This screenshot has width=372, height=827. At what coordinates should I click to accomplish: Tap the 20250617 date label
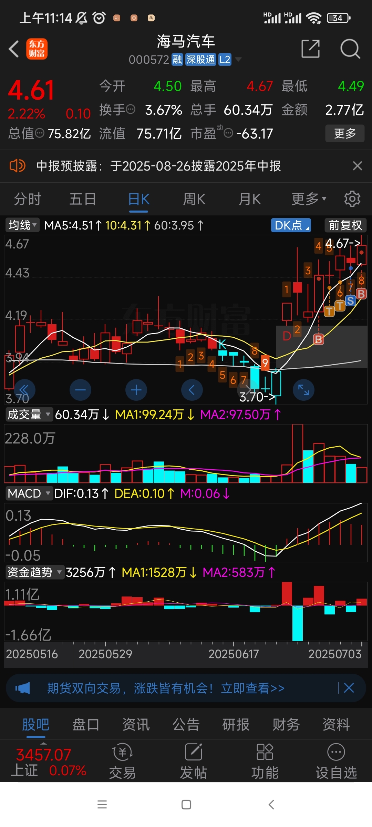(x=234, y=654)
